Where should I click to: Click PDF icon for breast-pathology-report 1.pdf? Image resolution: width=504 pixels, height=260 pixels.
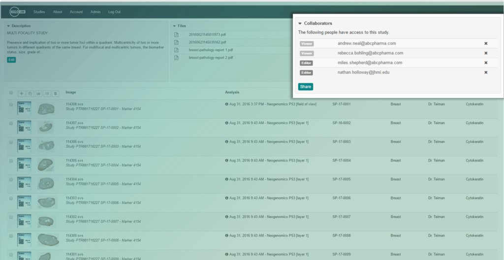coord(176,50)
